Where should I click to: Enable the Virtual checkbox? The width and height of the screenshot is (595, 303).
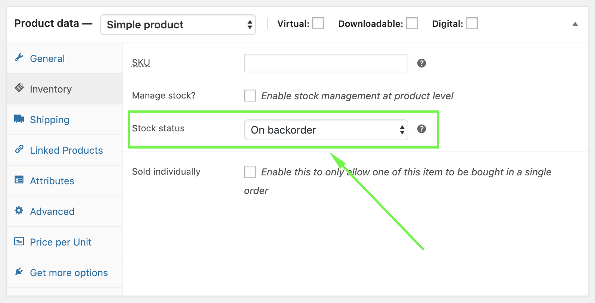(x=318, y=23)
